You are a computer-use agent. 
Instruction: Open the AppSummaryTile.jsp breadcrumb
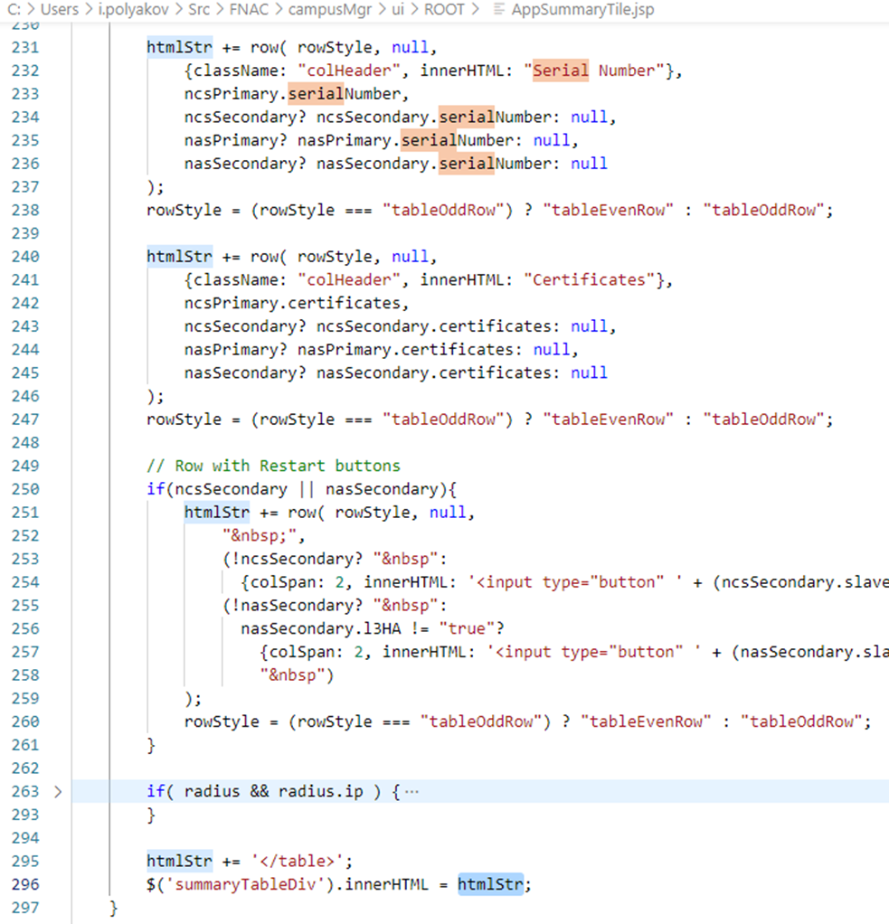tap(582, 9)
